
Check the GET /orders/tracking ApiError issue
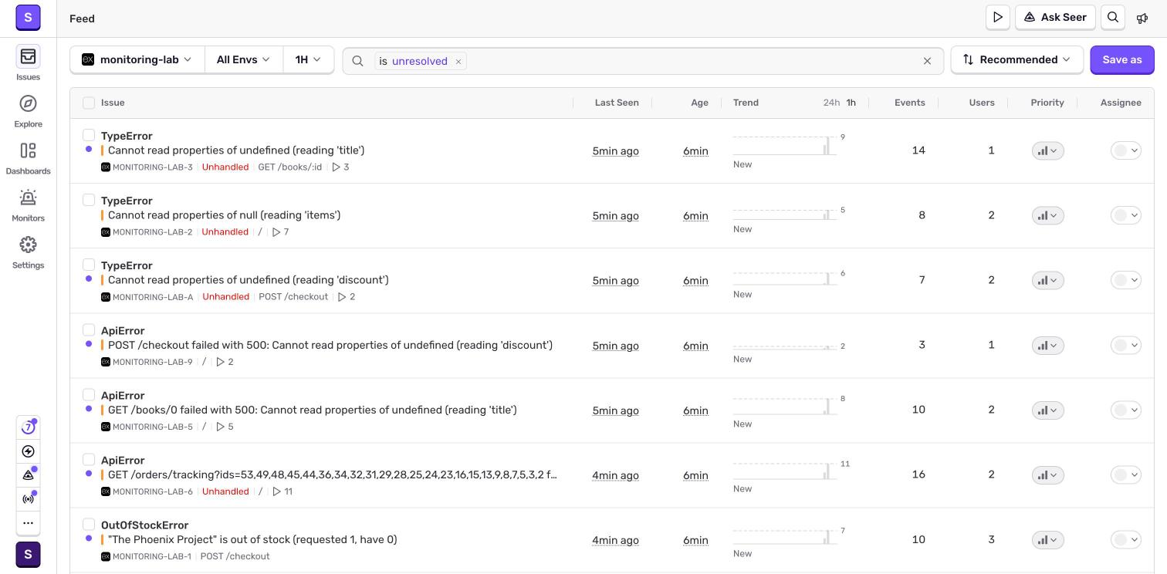pyautogui.click(x=89, y=459)
